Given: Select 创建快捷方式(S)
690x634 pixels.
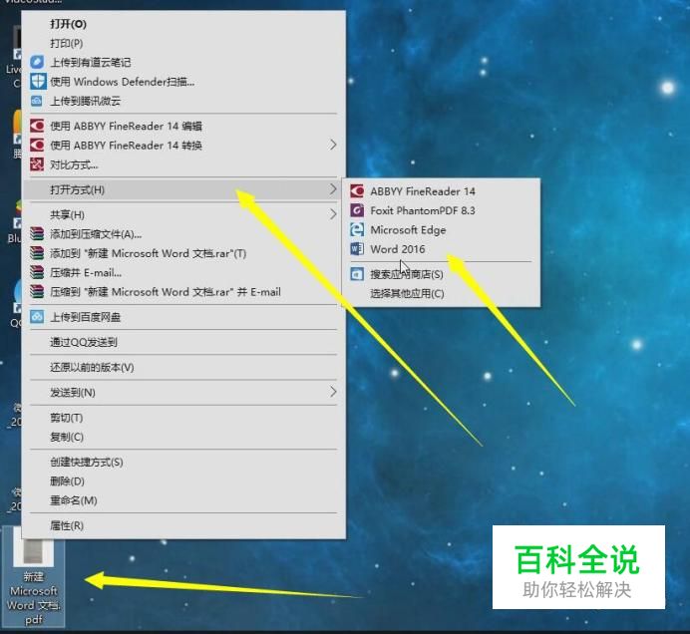Looking at the screenshot, I should point(183,462).
